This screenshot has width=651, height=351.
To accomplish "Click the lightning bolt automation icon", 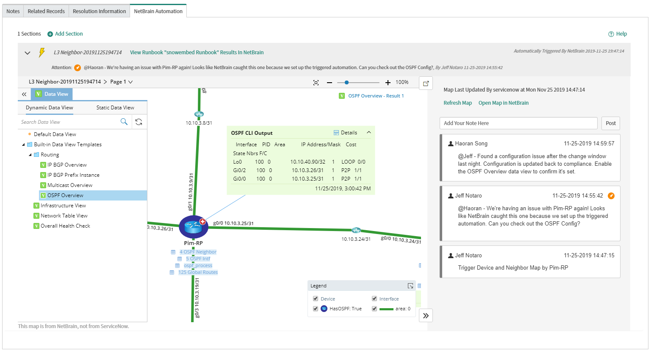I will coord(42,53).
